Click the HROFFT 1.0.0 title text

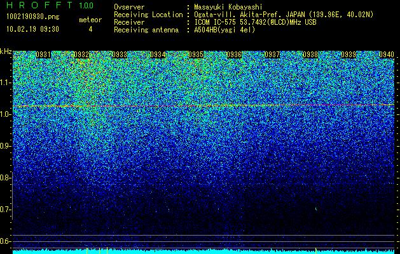(50, 5)
